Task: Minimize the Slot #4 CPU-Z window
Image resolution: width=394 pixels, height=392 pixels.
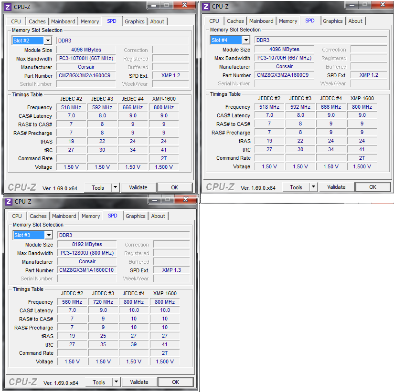Action: click(x=352, y=5)
